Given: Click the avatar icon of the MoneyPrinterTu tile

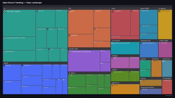Looking at the screenshot, I should point(37,29).
